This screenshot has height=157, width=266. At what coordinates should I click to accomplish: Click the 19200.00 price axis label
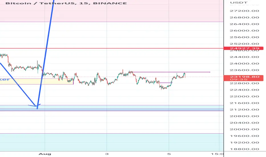[x=244, y=142]
